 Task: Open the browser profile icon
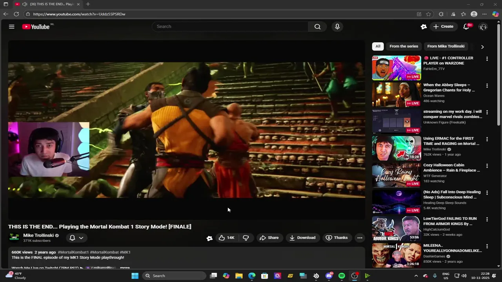point(474,14)
